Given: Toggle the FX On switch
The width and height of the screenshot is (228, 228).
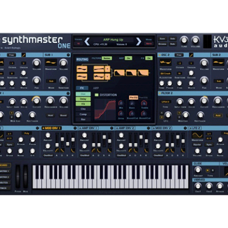Looking at the screenshot, I should click(x=149, y=58).
